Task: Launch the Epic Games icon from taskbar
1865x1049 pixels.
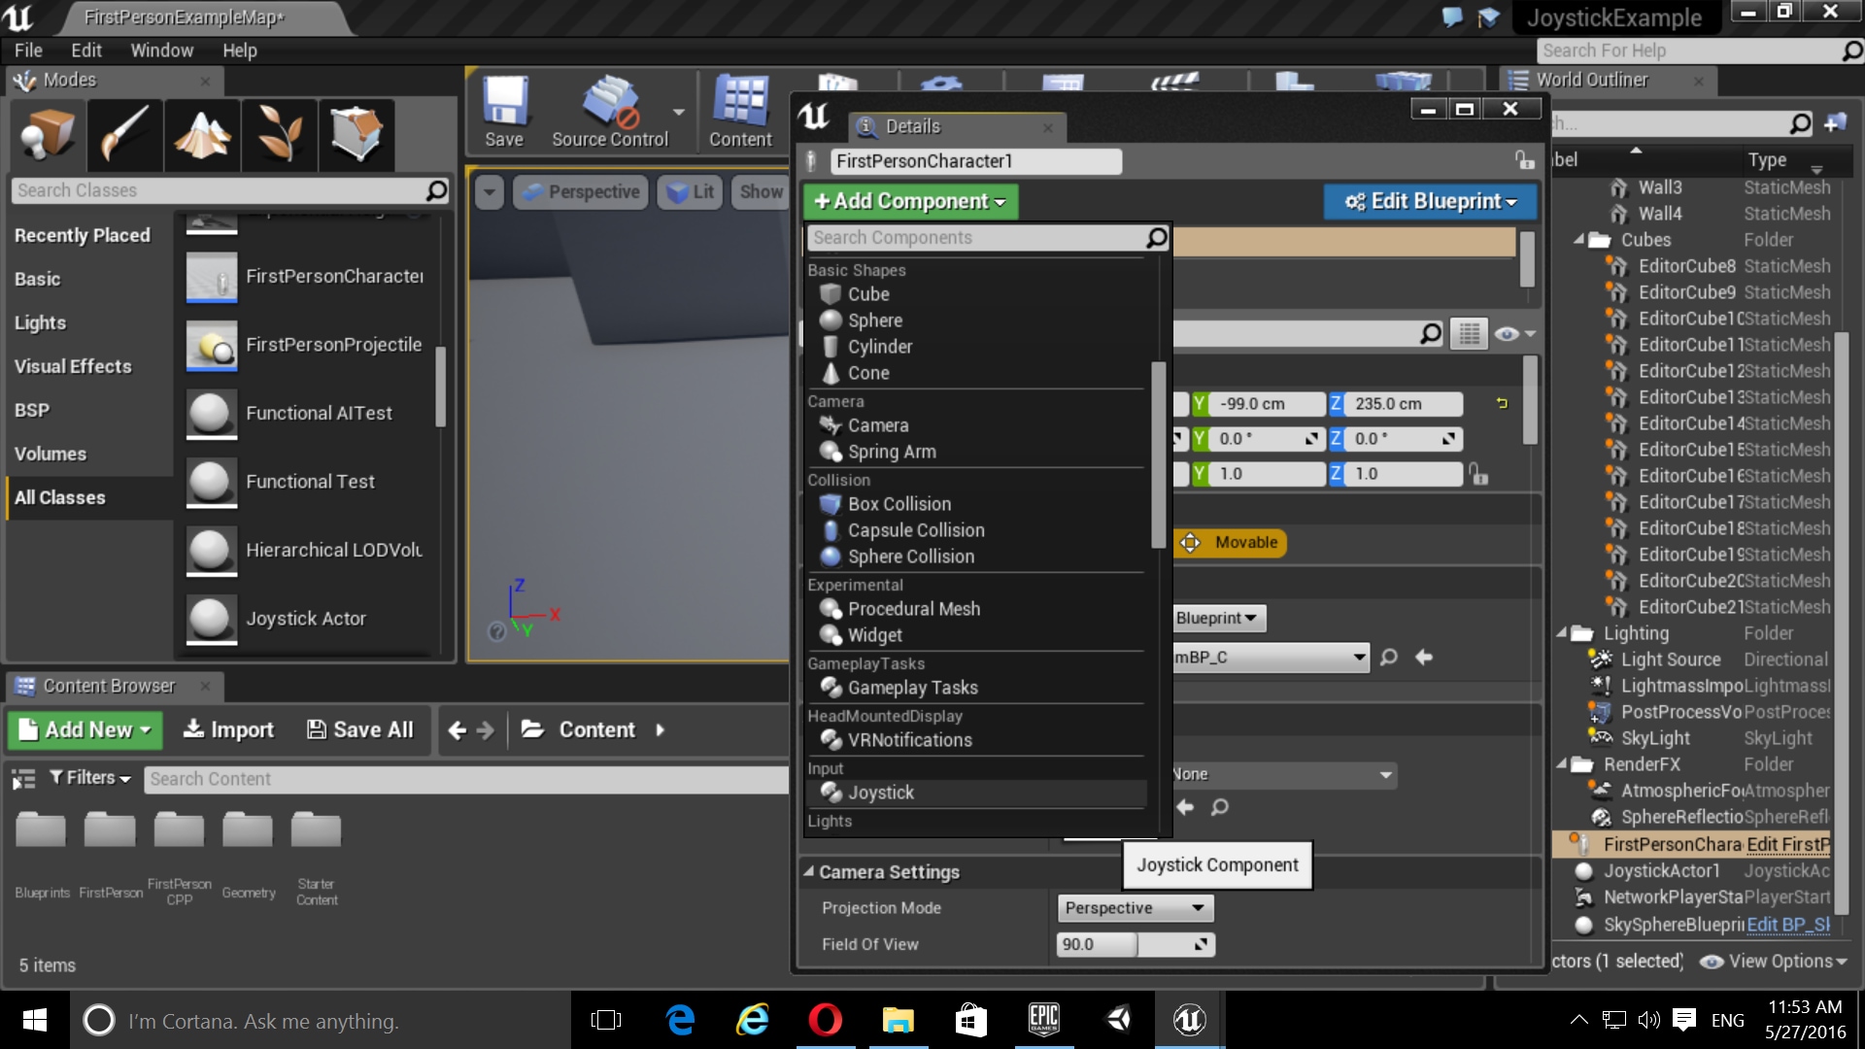Action: (x=1044, y=1020)
